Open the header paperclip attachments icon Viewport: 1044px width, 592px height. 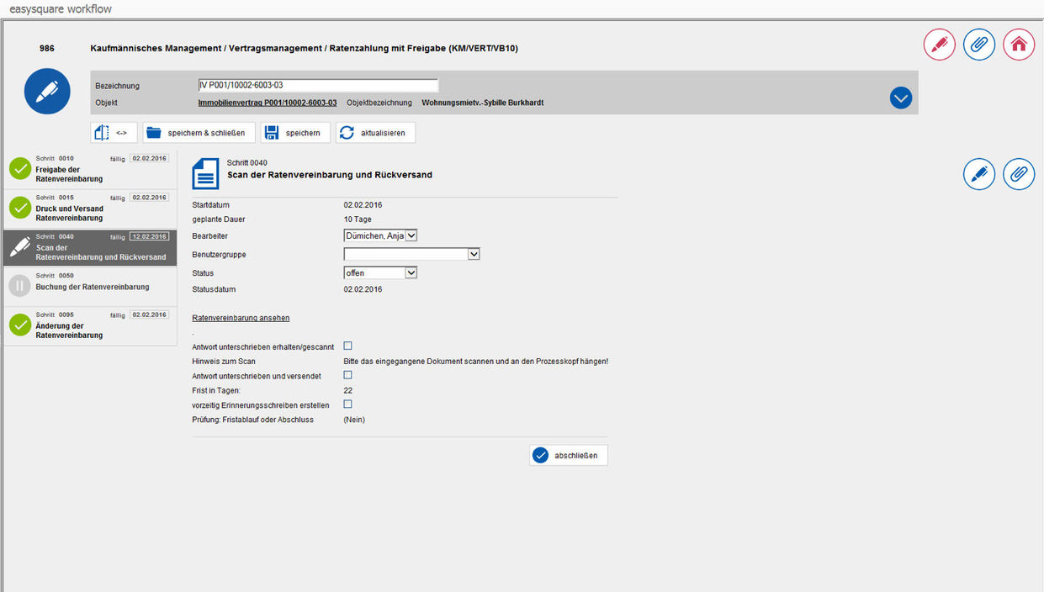pyautogui.click(x=978, y=45)
